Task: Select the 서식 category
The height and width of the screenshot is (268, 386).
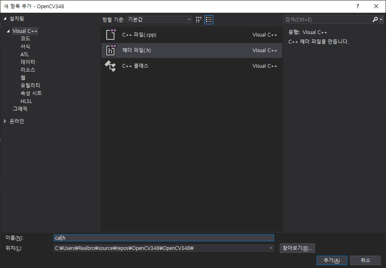Action: (25, 46)
